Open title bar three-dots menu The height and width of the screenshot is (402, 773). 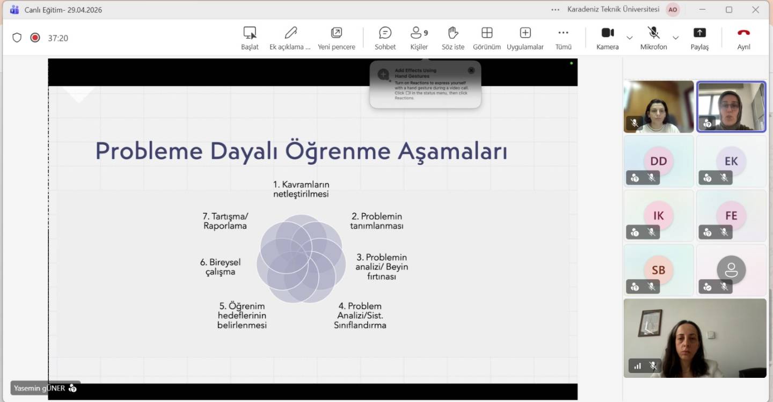tap(555, 10)
